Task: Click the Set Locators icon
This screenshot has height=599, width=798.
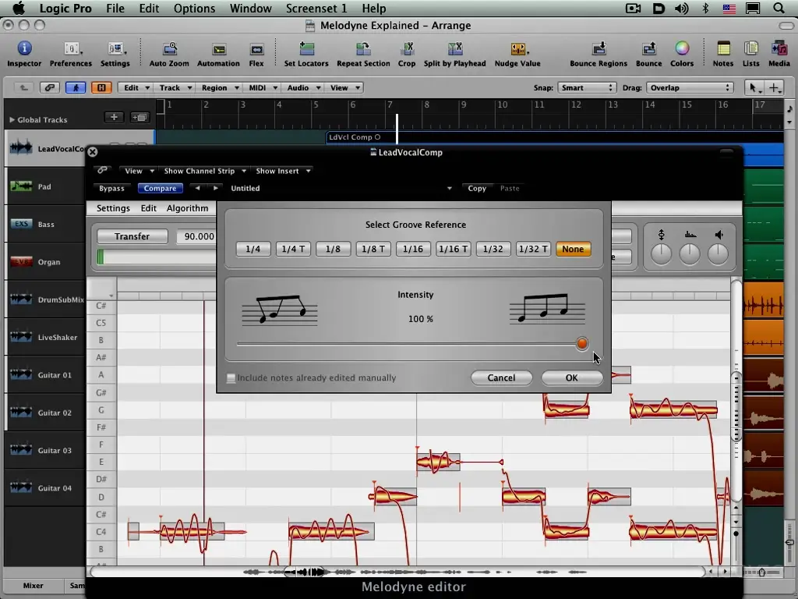Action: coord(306,48)
